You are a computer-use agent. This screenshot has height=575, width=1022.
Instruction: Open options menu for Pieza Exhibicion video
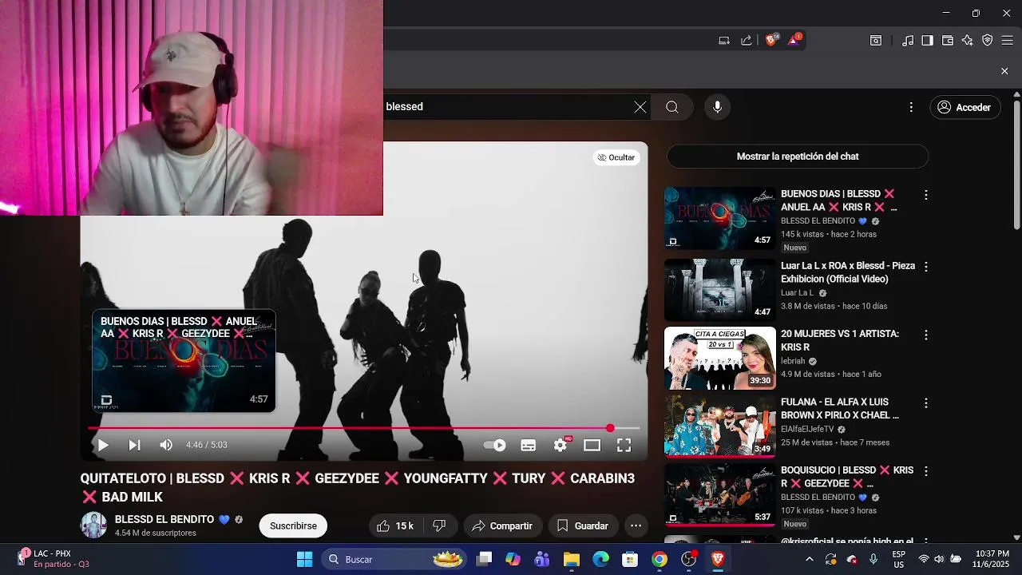tap(926, 267)
